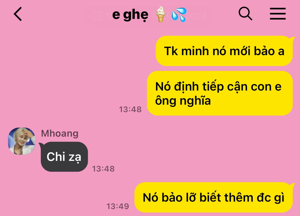Tap the chat title "e ghẹ"
This screenshot has height=216, width=300.
(x=130, y=15)
